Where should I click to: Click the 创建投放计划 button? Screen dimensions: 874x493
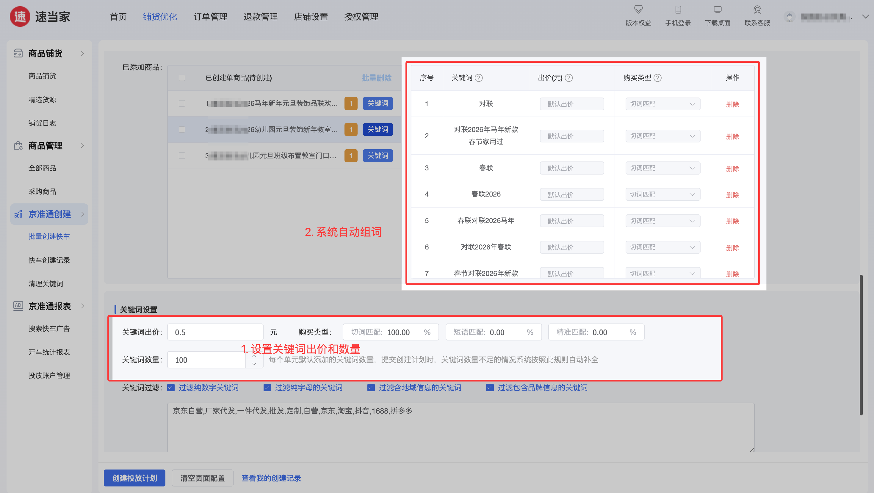pos(134,478)
